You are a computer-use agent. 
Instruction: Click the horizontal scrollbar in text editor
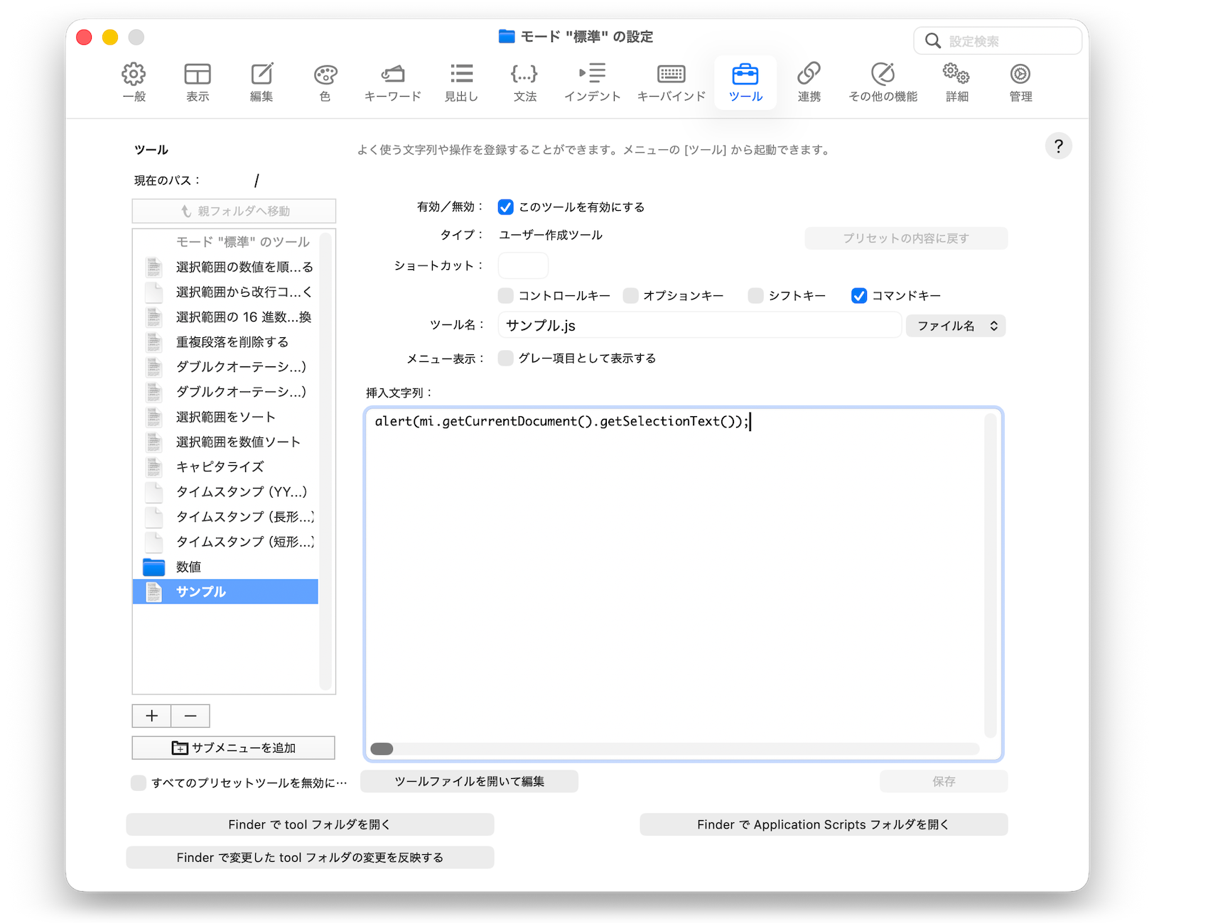pos(674,749)
